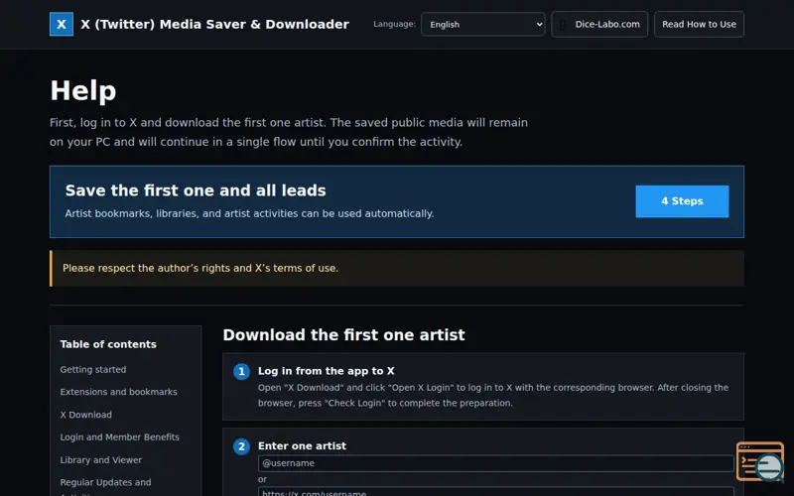794x496 pixels.
Task: Jump to X Download section
Action: (x=86, y=415)
